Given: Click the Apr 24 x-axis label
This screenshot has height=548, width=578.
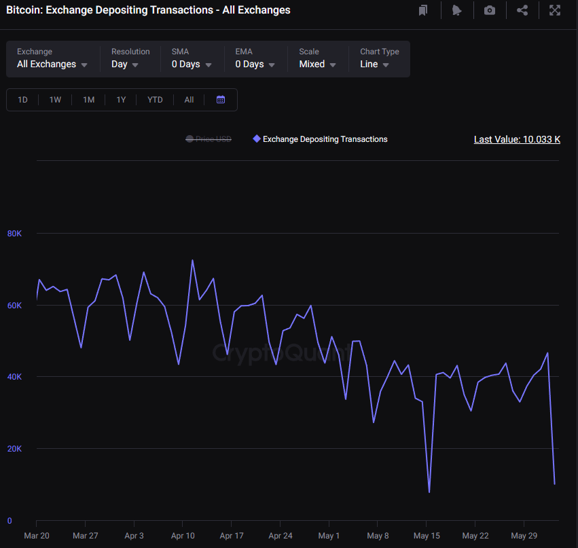Looking at the screenshot, I should [x=281, y=536].
